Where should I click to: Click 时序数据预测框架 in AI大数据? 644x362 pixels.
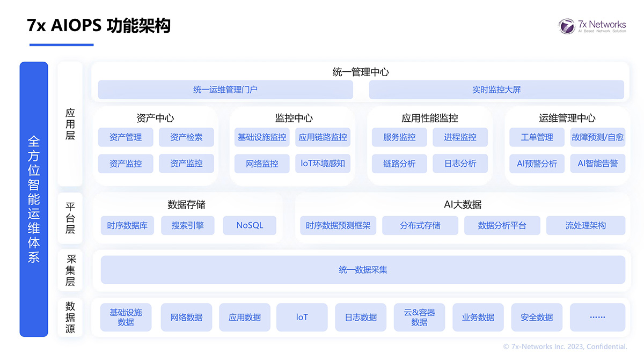(338, 225)
